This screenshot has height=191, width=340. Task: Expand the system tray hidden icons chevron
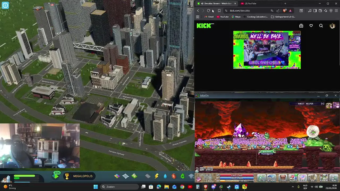click(293, 187)
